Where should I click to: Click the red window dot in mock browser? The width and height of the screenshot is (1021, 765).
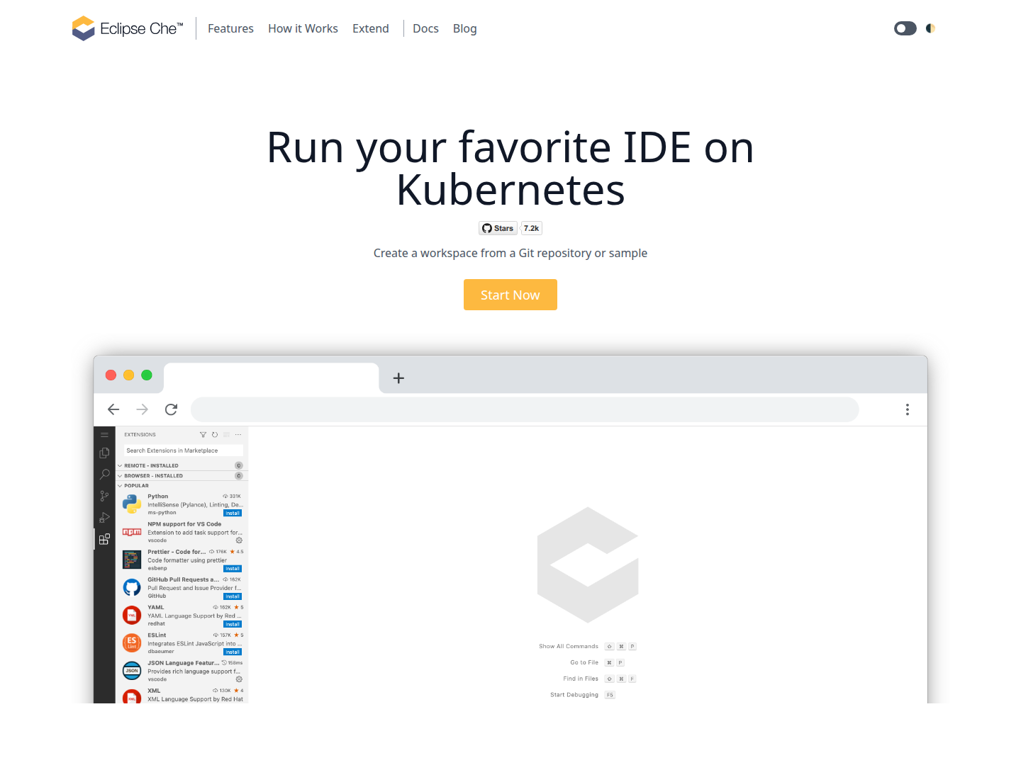point(111,375)
